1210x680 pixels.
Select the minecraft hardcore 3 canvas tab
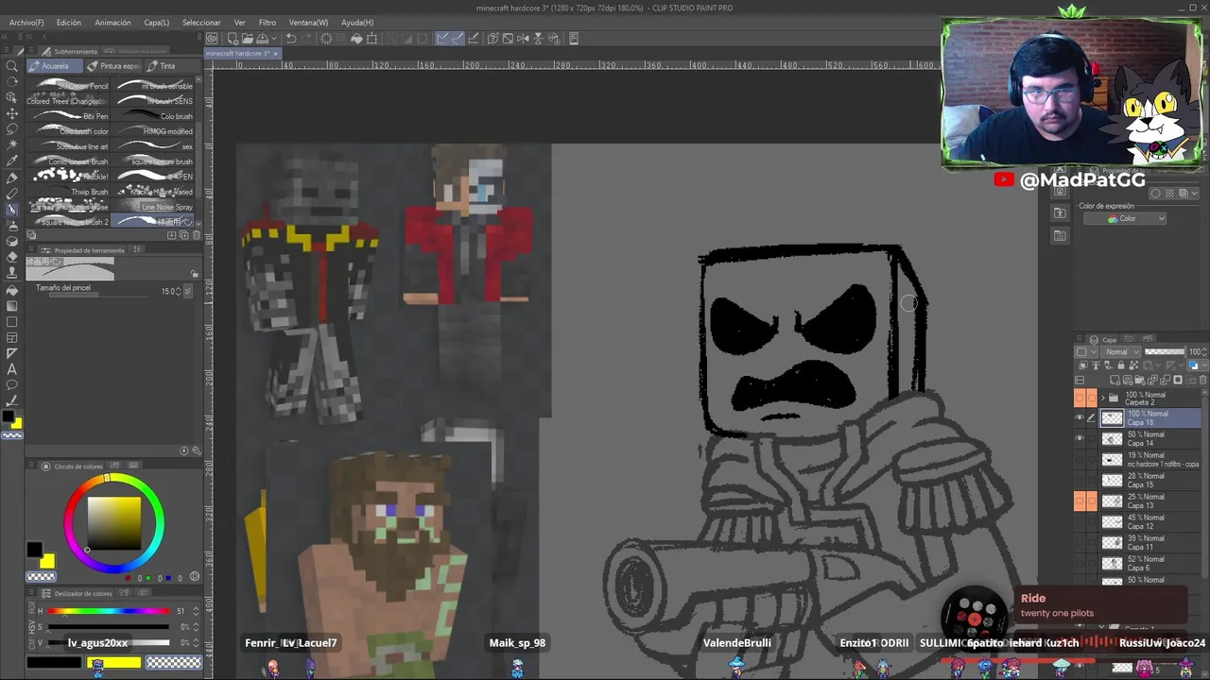(x=241, y=54)
